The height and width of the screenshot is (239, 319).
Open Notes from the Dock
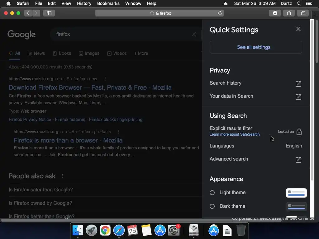click(146, 231)
